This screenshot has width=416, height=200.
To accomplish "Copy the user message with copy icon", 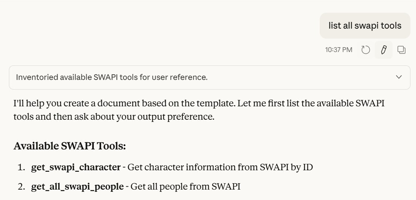I will pos(402,50).
